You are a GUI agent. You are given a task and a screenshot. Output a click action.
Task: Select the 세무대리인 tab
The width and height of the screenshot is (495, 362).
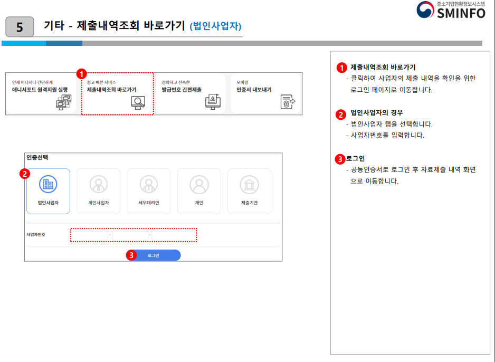click(149, 191)
